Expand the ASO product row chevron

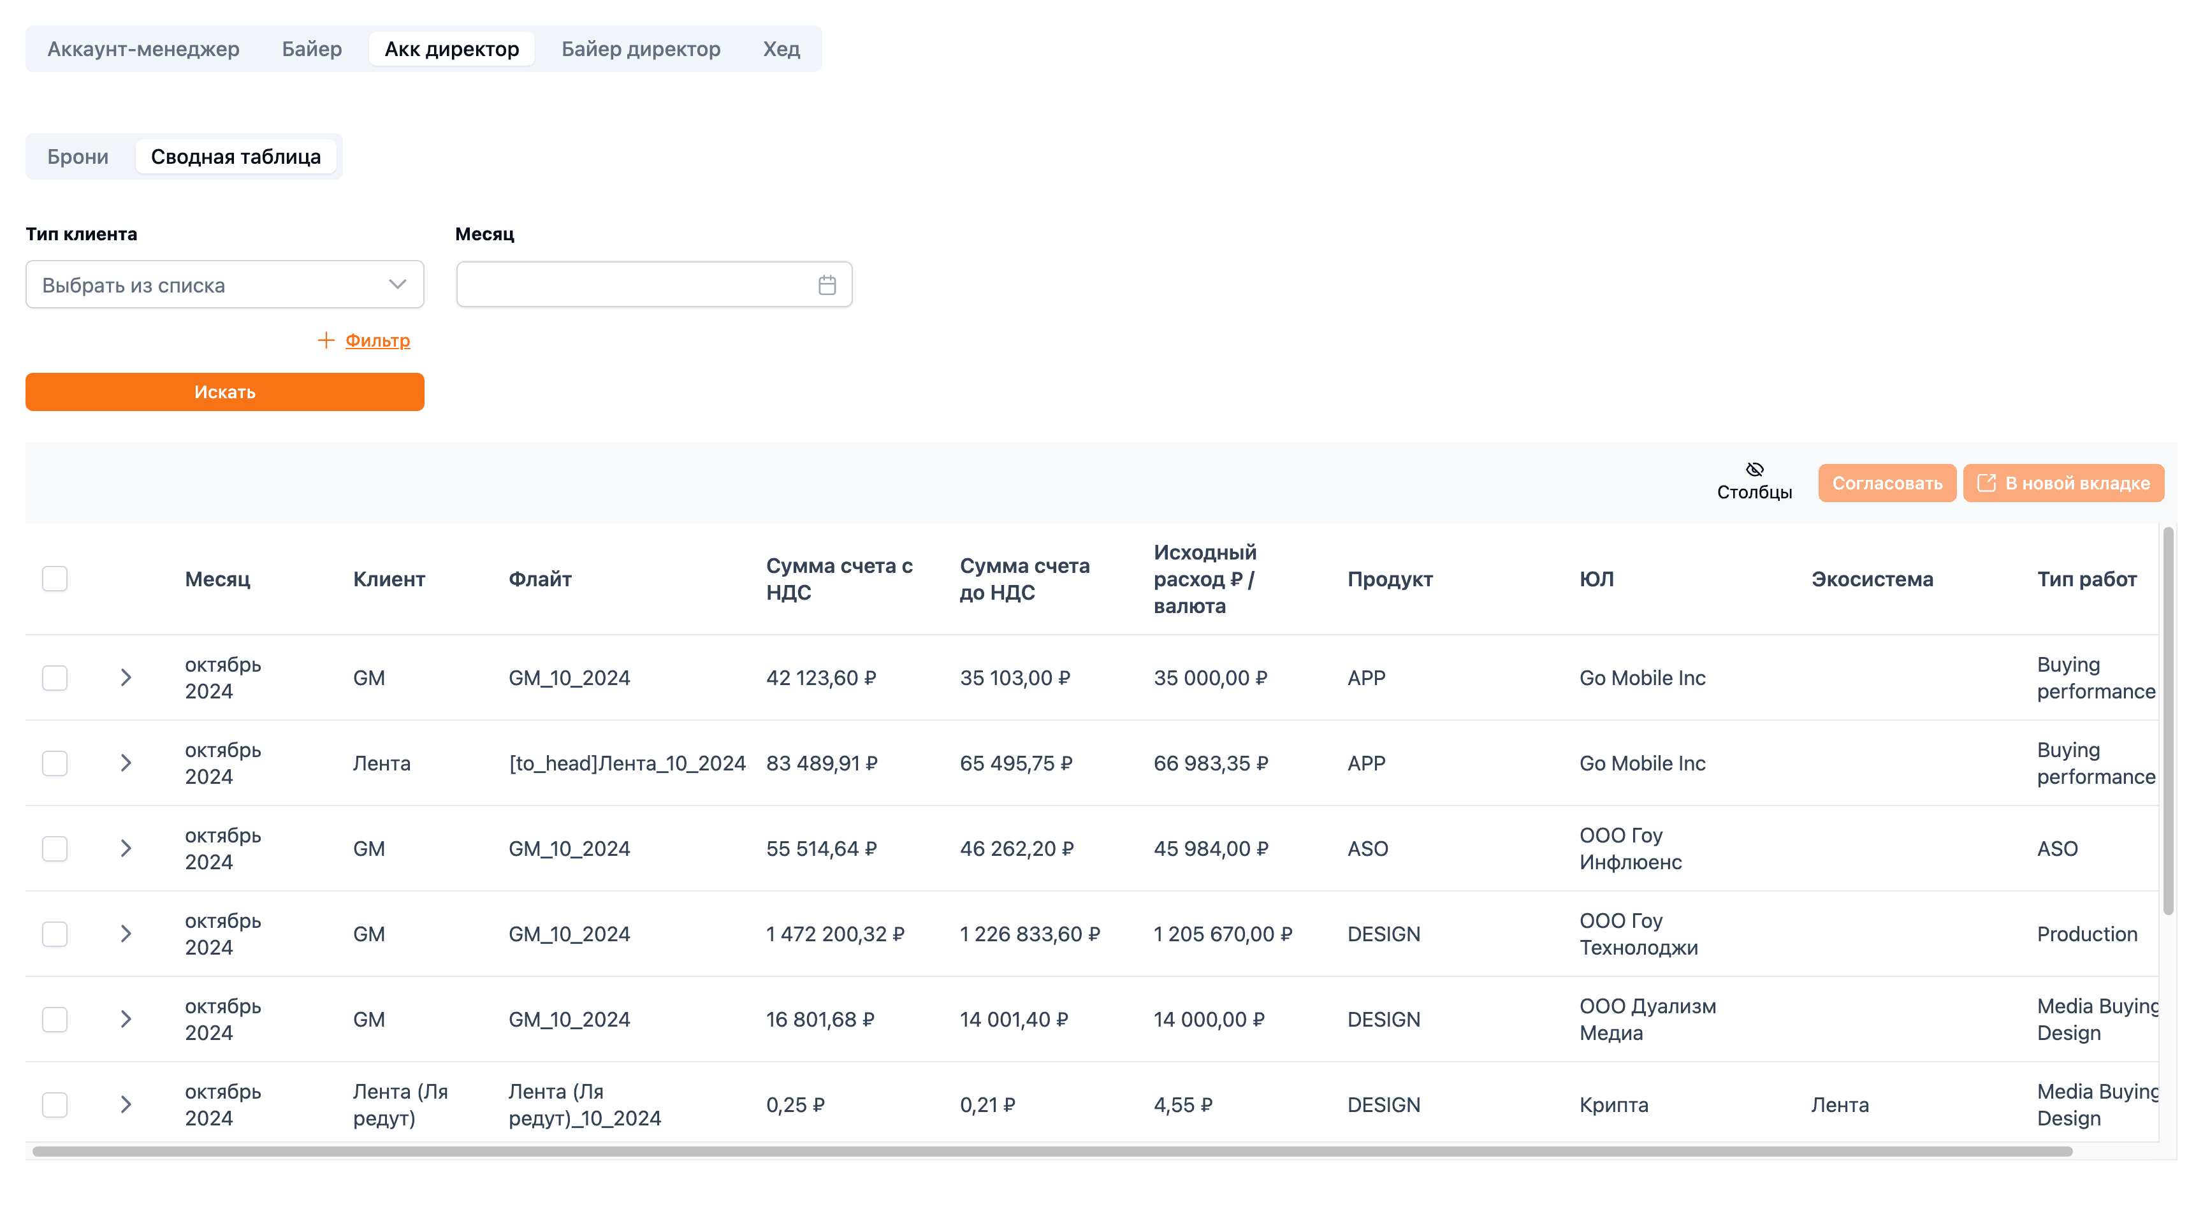click(x=126, y=848)
